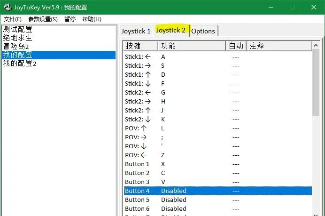
Task: Select the Button 6 row
Action: [218, 209]
